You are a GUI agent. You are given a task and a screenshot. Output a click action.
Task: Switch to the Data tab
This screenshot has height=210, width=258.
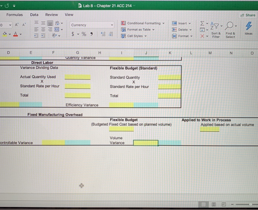click(x=34, y=15)
